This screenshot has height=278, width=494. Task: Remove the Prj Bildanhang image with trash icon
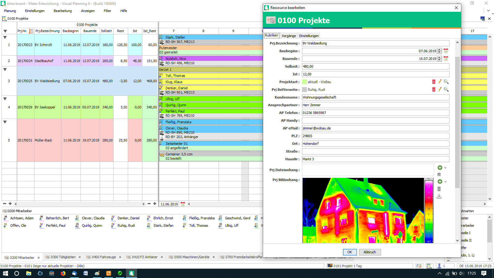439,189
